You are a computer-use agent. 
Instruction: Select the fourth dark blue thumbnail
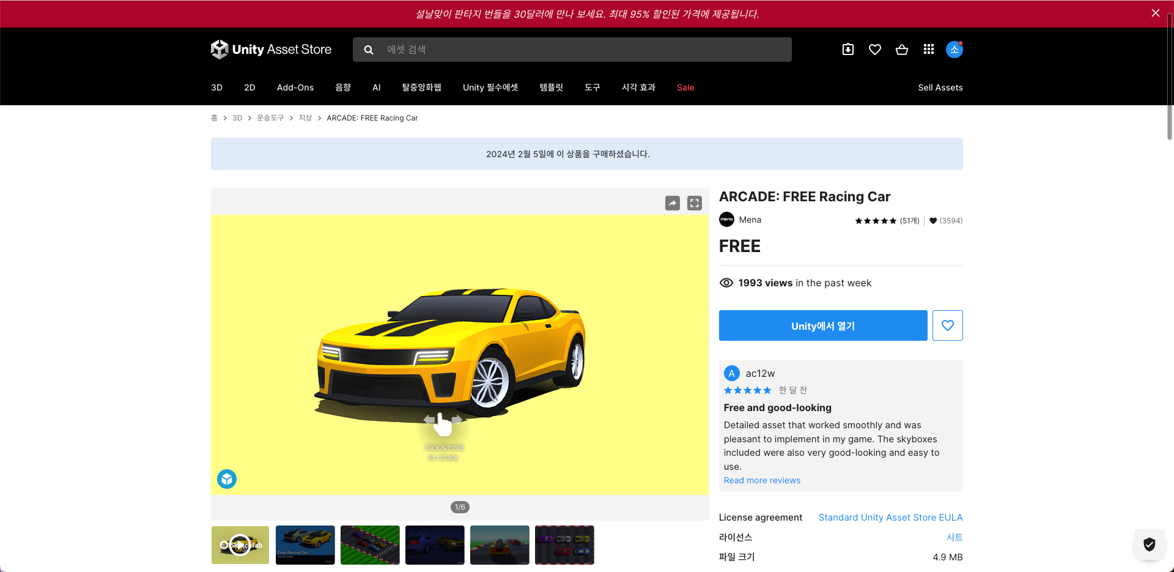click(435, 545)
